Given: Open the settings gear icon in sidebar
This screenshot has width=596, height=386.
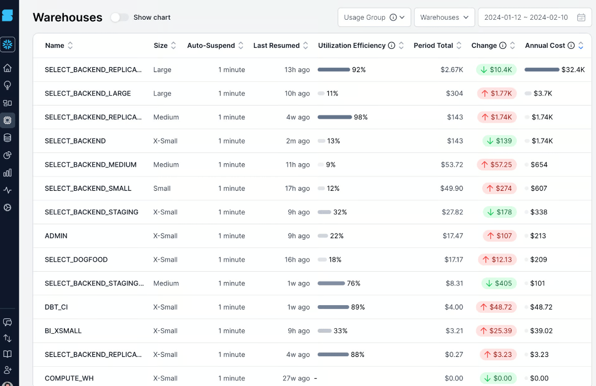Looking at the screenshot, I should 7,208.
